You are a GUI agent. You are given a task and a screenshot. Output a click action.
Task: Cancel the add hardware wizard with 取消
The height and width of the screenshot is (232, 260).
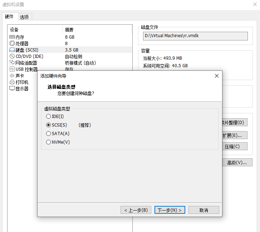click(203, 210)
